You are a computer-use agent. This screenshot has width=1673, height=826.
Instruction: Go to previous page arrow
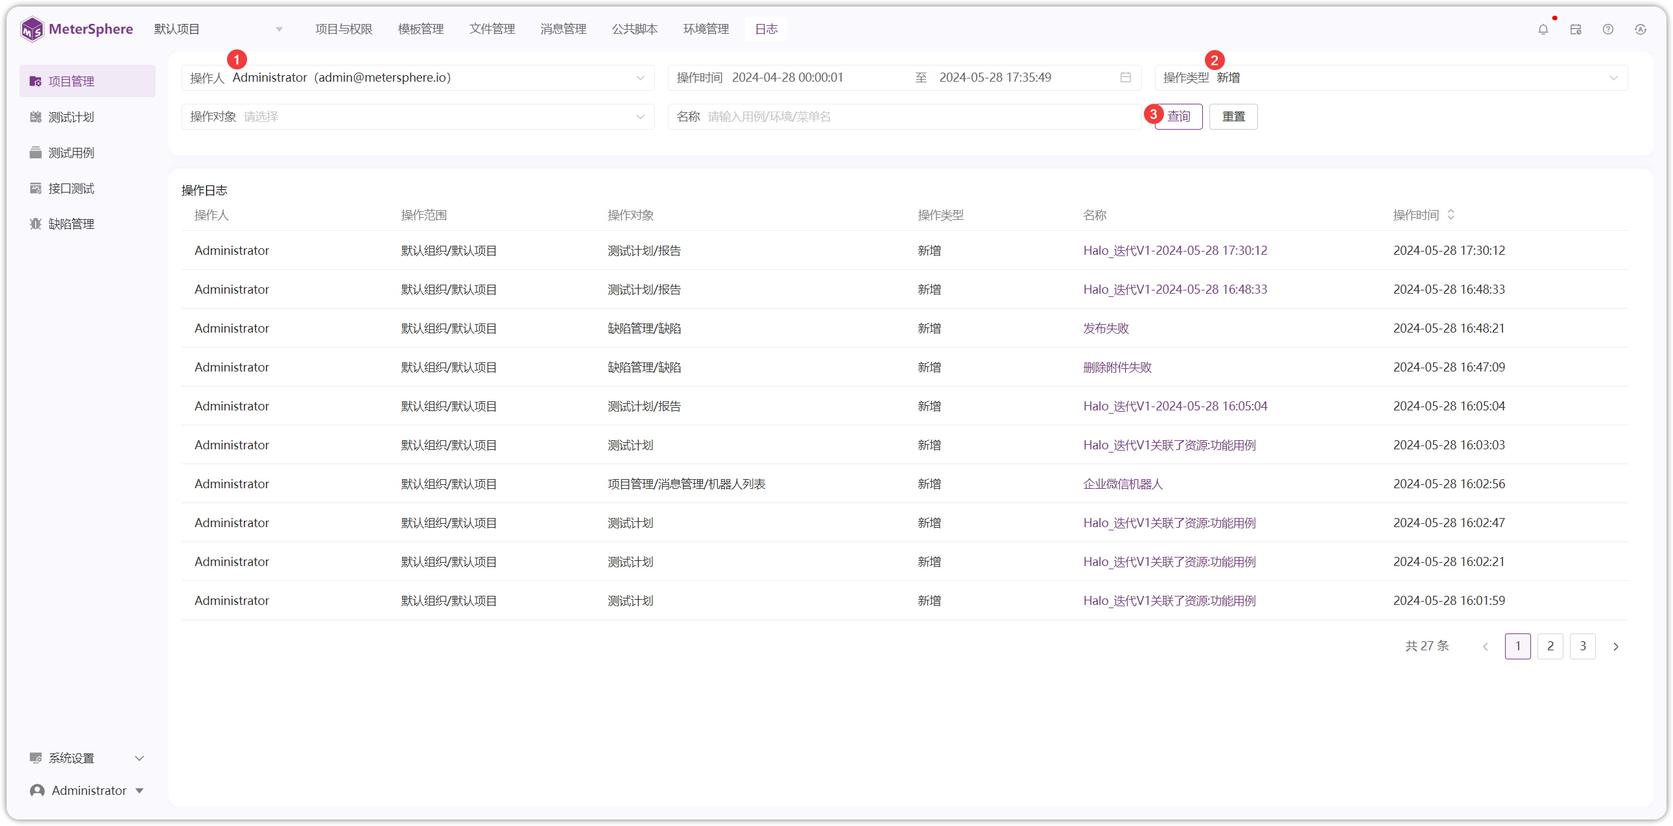(1486, 646)
